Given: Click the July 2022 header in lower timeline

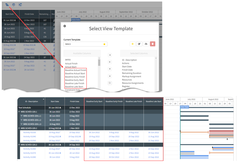Looking at the screenshot, I should 191,99.
